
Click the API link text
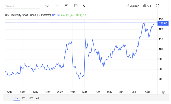point(149,6)
